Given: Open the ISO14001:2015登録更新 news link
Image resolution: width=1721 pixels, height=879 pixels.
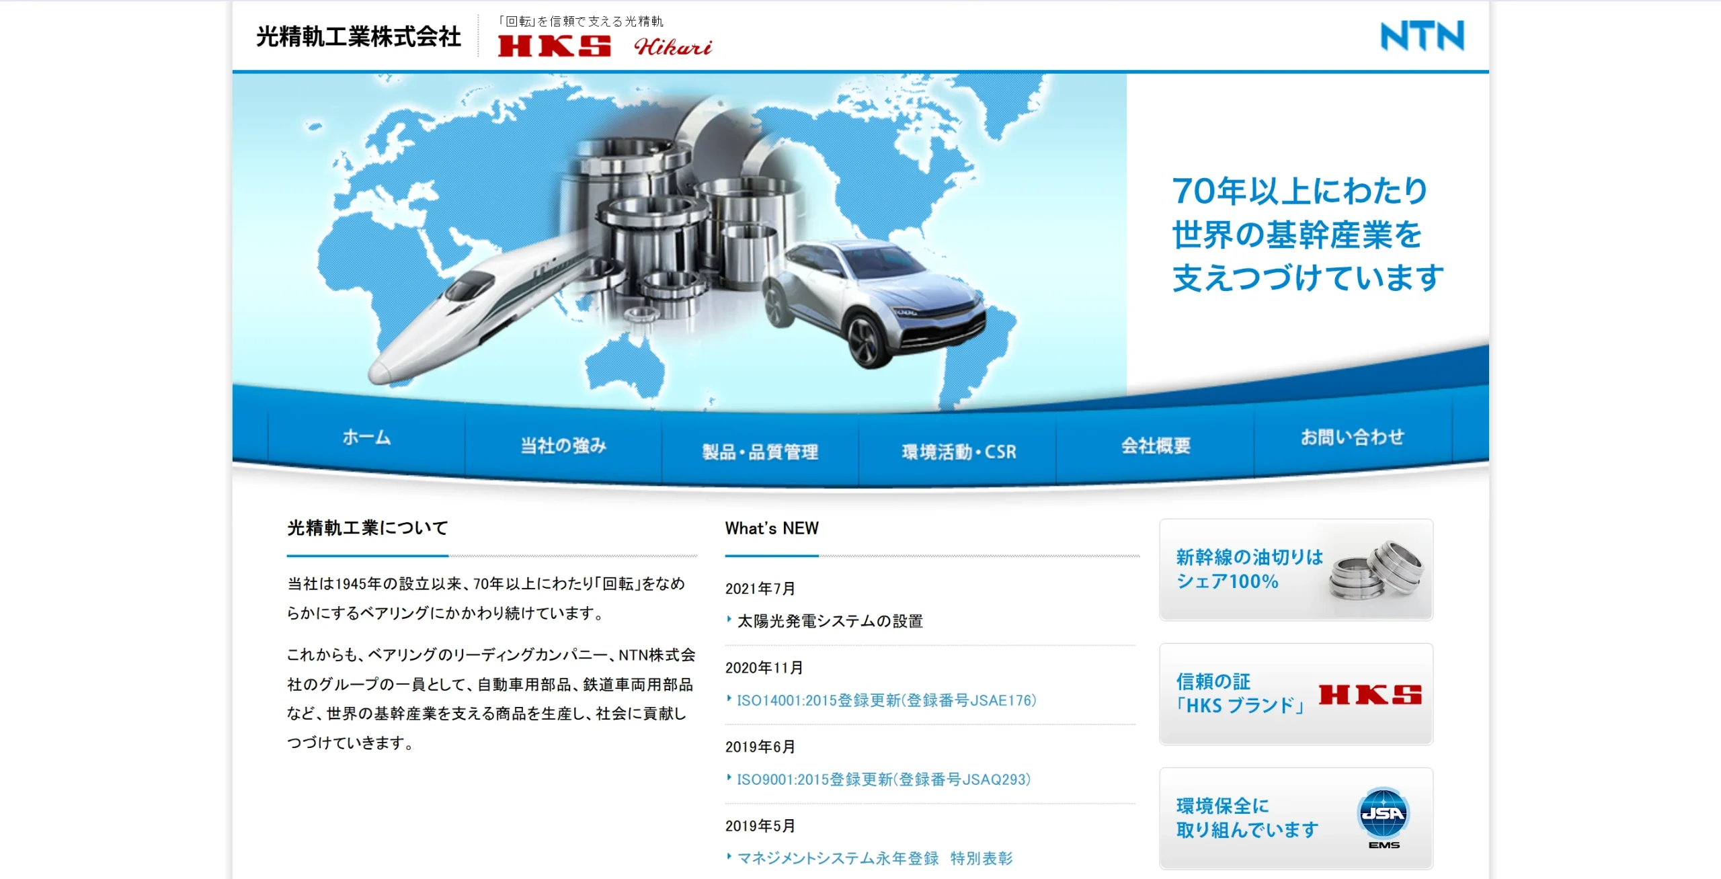Looking at the screenshot, I should coord(887,700).
